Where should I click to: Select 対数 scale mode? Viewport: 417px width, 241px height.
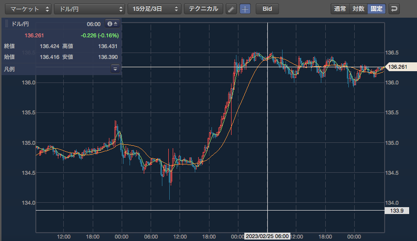pyautogui.click(x=358, y=9)
